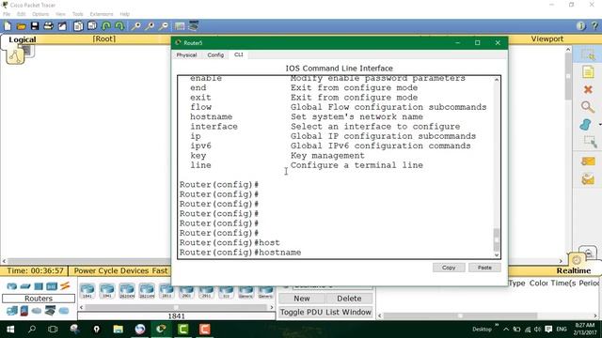Choose the Place Note tool
602x338 pixels.
pos(588,72)
